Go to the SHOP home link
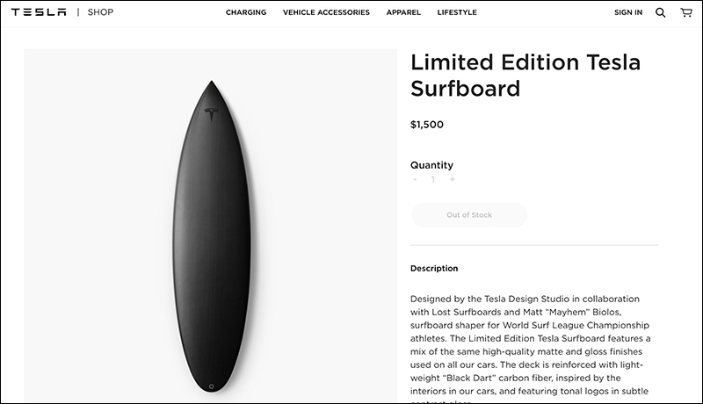The image size is (703, 404). pos(100,12)
